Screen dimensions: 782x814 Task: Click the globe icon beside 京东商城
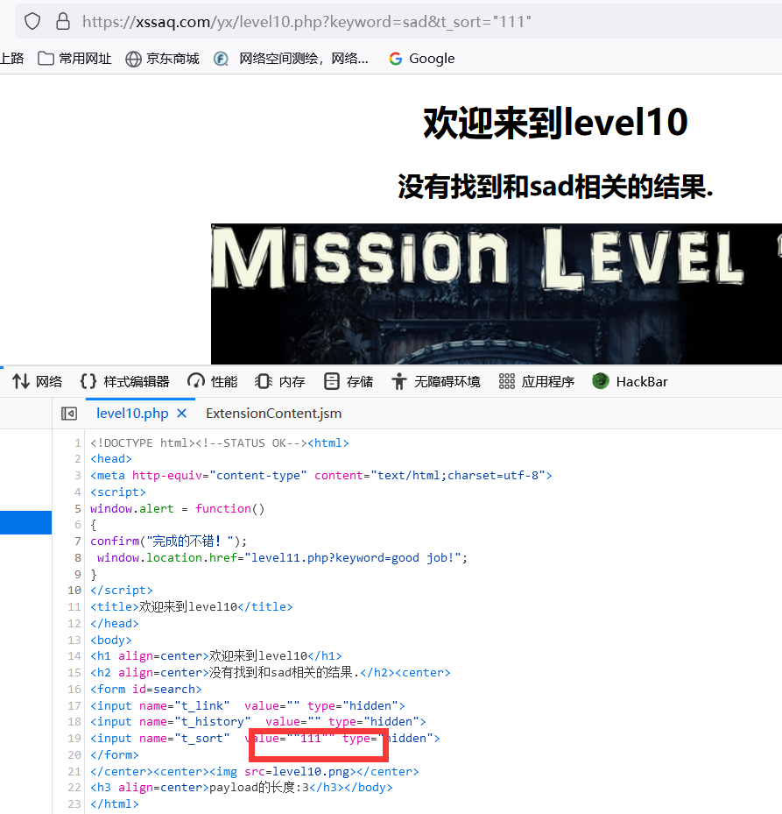tap(133, 60)
